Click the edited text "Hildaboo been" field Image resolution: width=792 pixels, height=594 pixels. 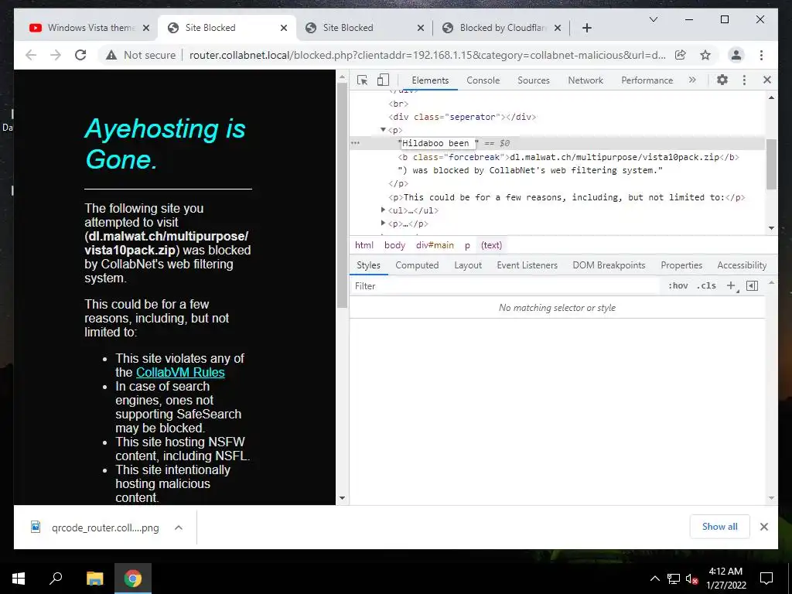point(438,143)
